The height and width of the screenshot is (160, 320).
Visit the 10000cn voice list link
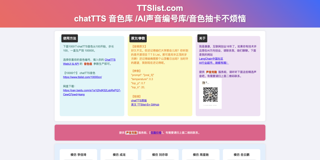pyautogui.click(x=82, y=77)
